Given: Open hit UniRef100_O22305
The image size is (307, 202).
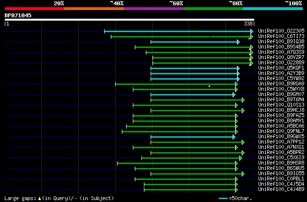Looking at the screenshot, I should coord(281,31).
